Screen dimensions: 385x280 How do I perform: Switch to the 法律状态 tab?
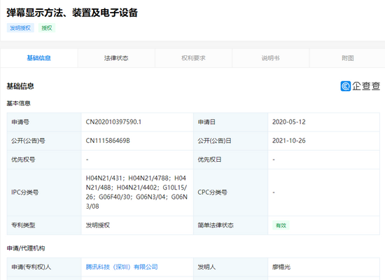point(116,58)
